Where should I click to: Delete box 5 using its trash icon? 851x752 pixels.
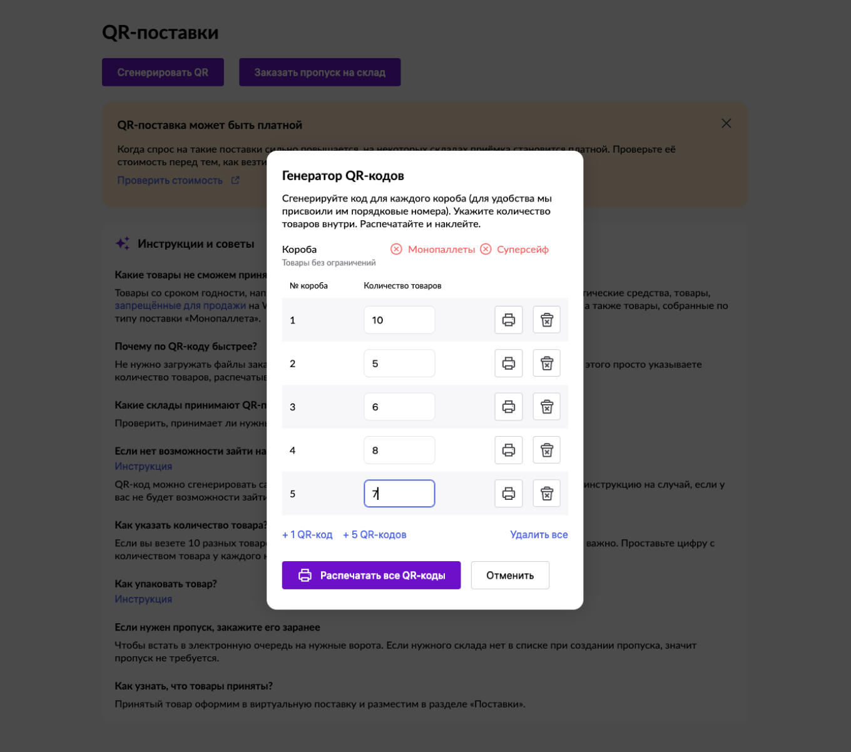click(546, 494)
